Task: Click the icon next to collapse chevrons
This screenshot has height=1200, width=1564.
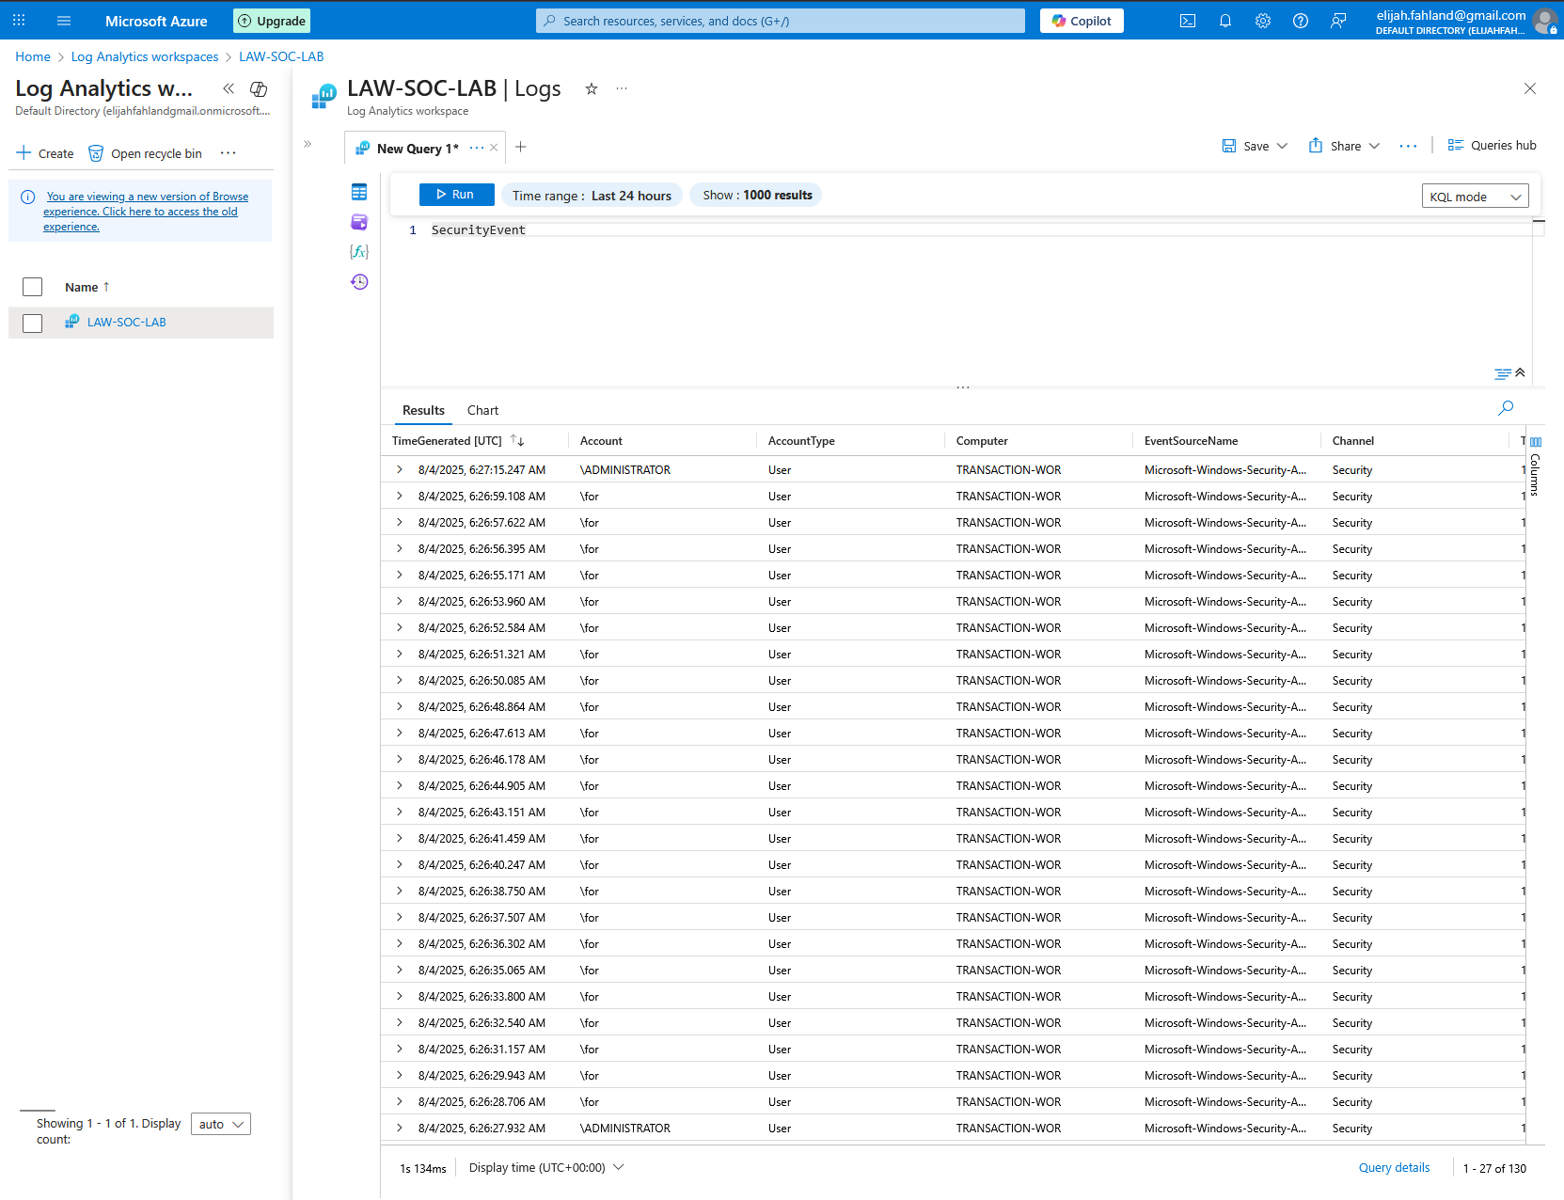Action: [259, 88]
